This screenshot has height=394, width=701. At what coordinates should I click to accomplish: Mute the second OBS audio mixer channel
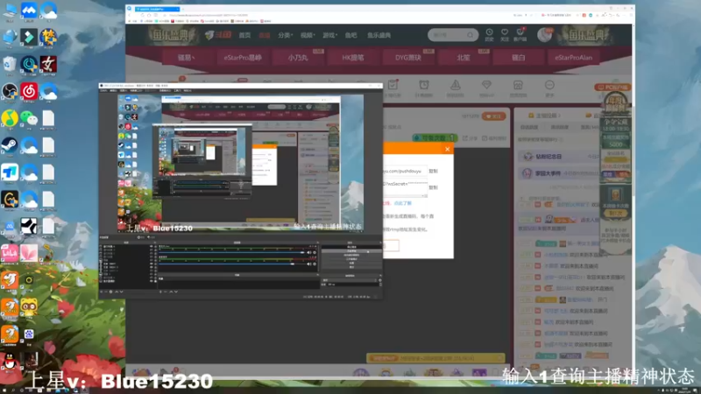click(309, 264)
